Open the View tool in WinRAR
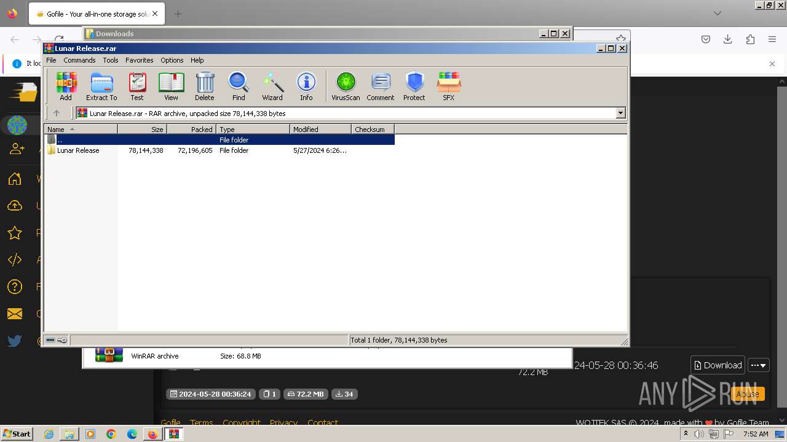Screen dimensions: 787x442 [171, 87]
